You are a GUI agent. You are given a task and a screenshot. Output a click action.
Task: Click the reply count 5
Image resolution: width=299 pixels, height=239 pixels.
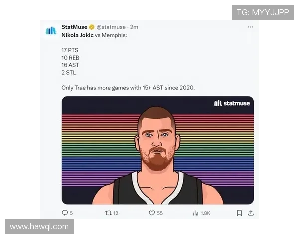[x=71, y=213]
